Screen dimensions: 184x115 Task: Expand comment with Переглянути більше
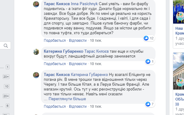pos(67,99)
